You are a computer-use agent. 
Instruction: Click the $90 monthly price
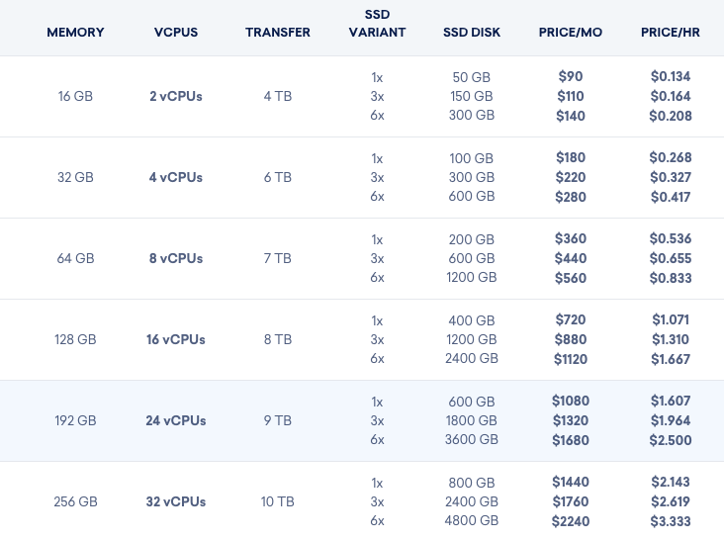[571, 76]
